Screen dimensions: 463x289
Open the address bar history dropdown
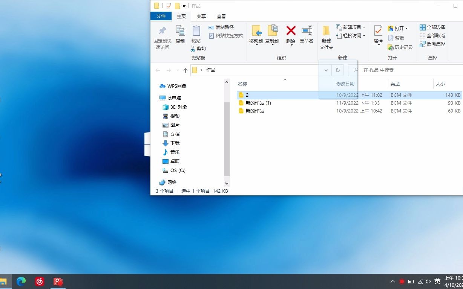pyautogui.click(x=326, y=70)
